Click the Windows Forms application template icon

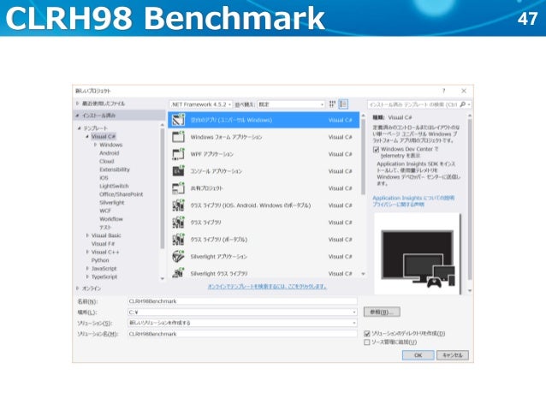tap(178, 137)
